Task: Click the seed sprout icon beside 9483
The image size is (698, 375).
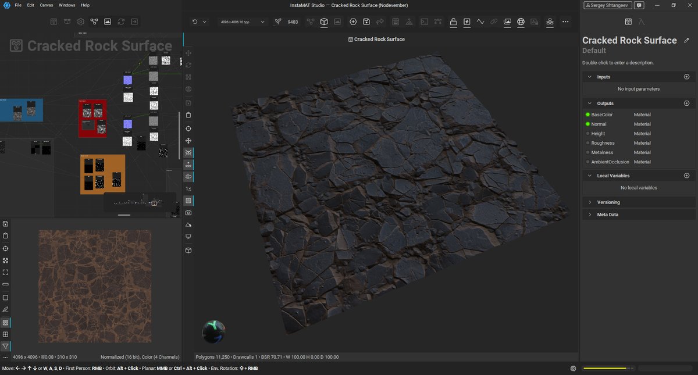Action: tap(279, 22)
